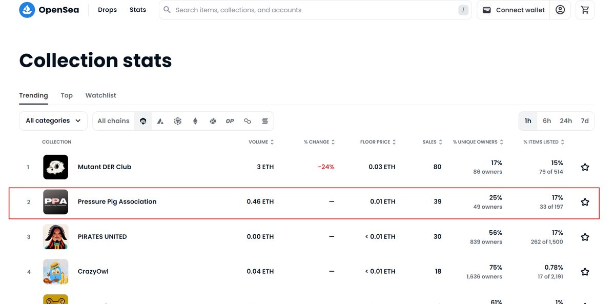Image resolution: width=615 pixels, height=304 pixels.
Task: Switch to the Watchlist tab
Action: pos(100,95)
